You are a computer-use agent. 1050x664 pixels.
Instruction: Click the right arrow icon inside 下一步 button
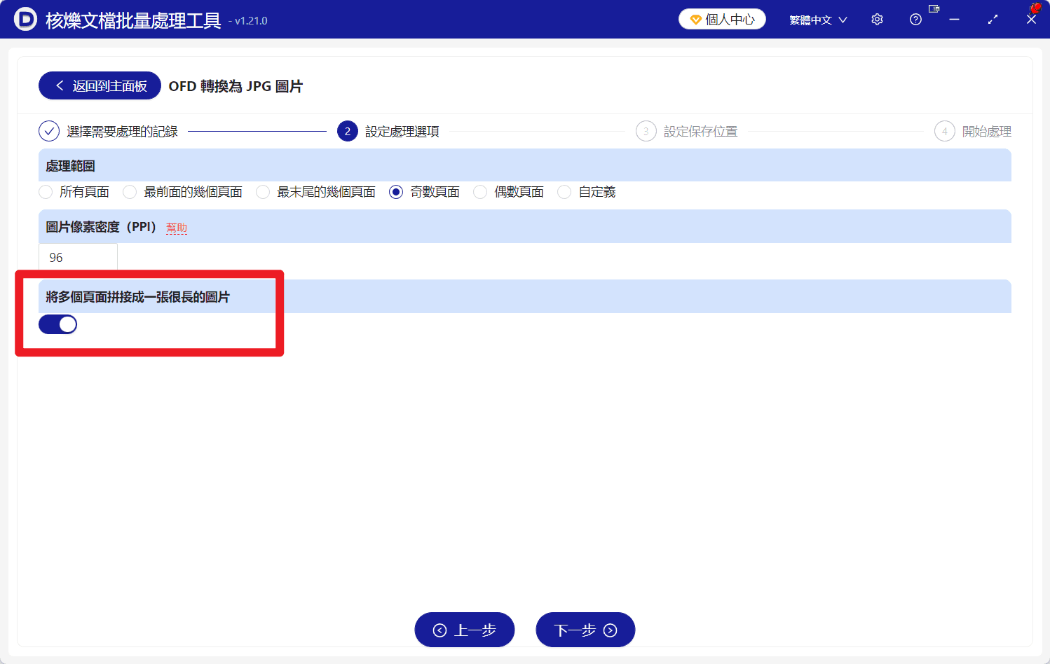coord(609,629)
